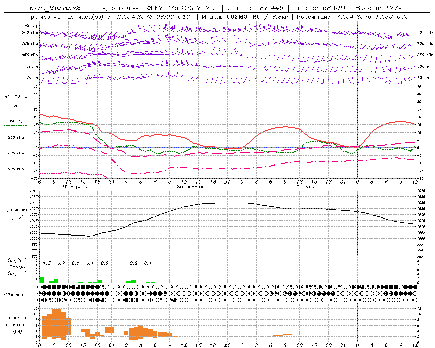Click the 850 гПа entry in temperature legend
The image size is (435, 348).
[16, 138]
